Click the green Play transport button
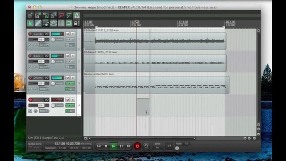The image size is (286, 161). click(x=114, y=146)
